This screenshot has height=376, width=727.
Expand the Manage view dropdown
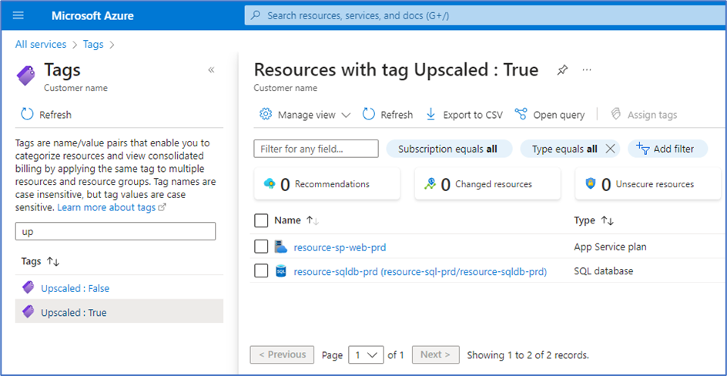(x=306, y=115)
